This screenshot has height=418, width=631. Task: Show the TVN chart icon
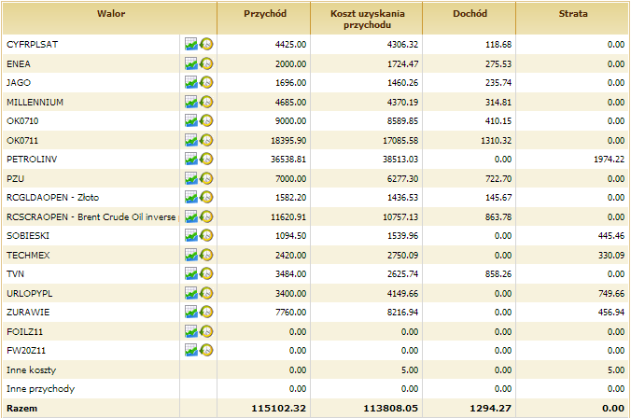click(x=191, y=273)
